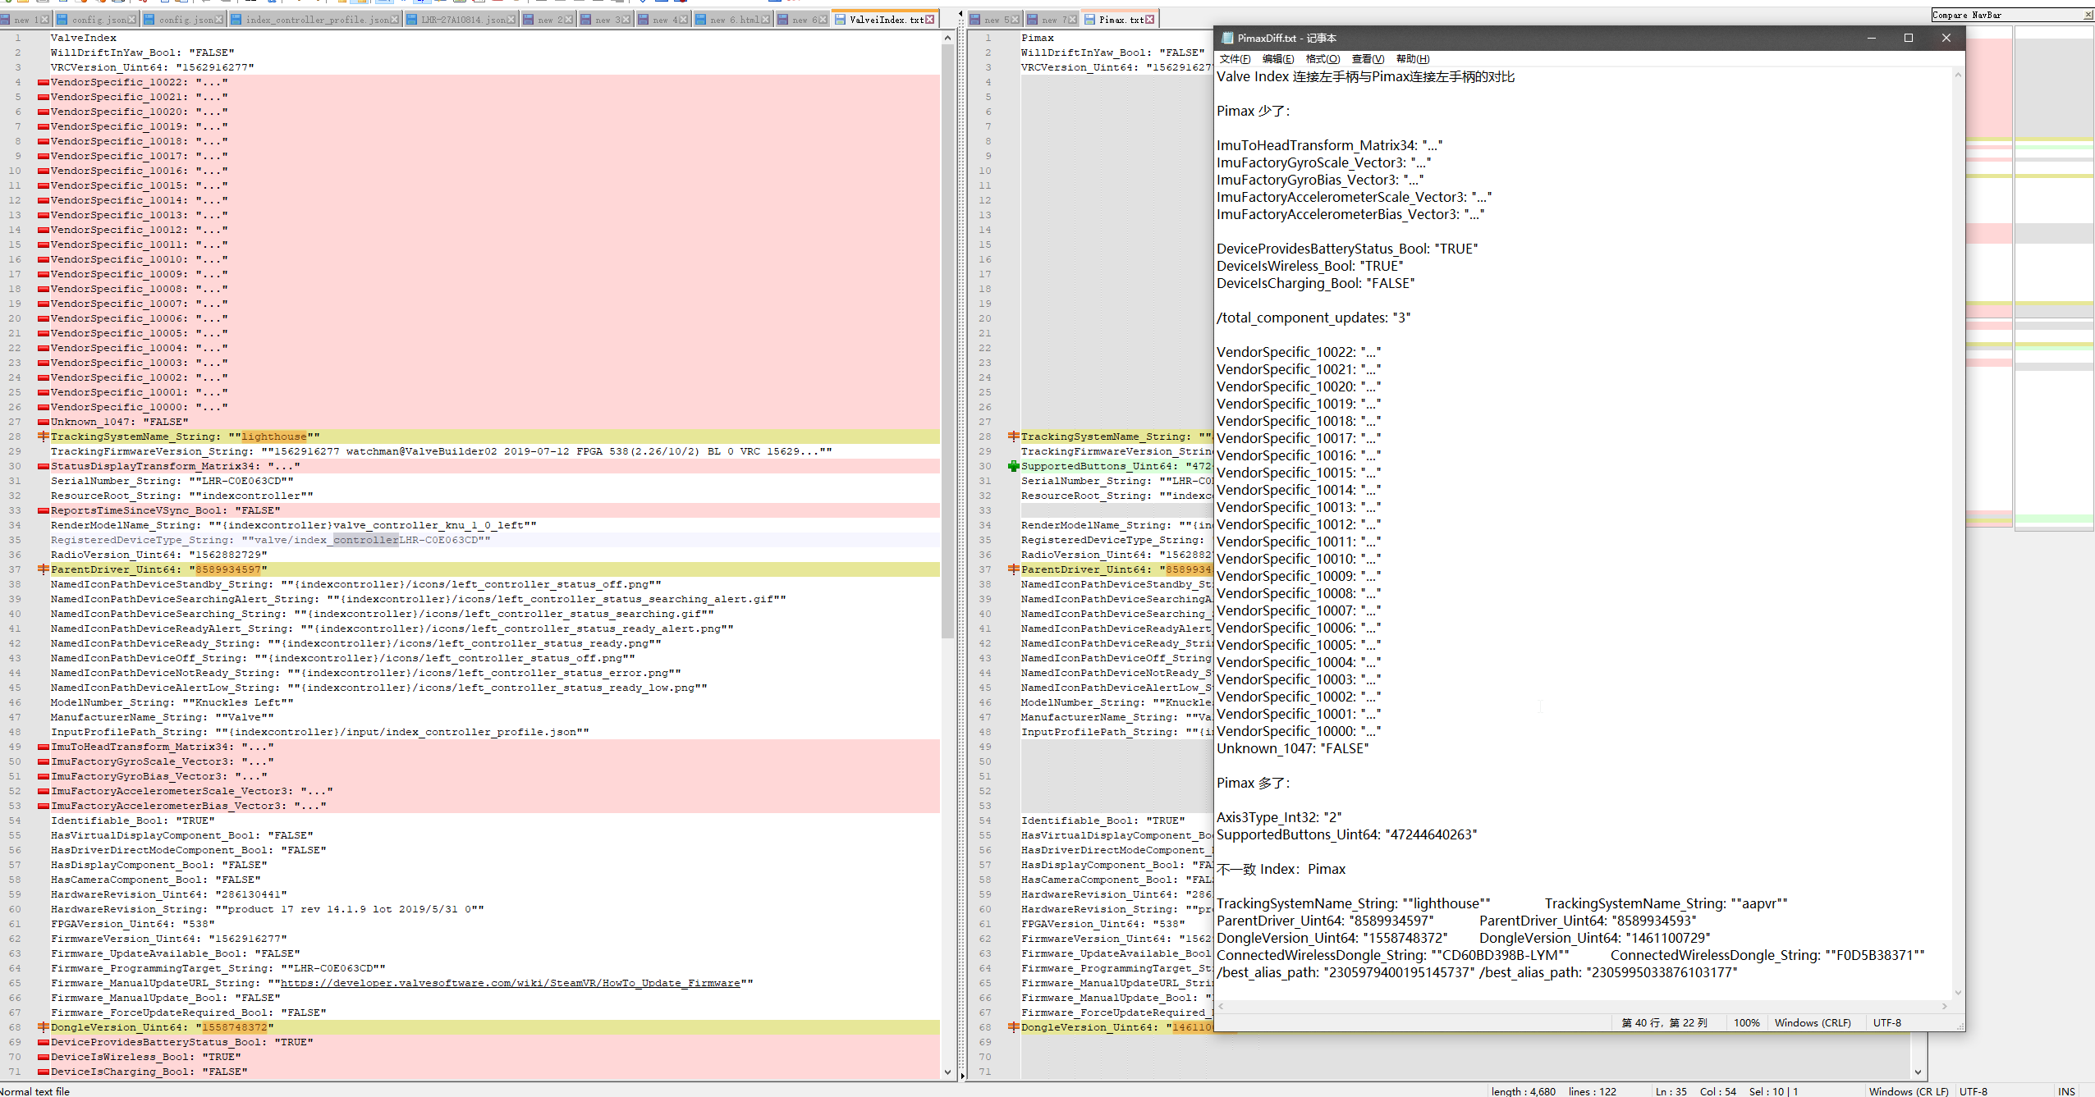The width and height of the screenshot is (2095, 1097).
Task: Open the 'new 3' tab
Action: (606, 20)
